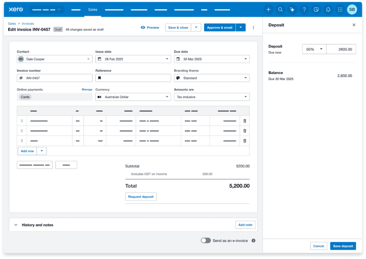This screenshot has width=366, height=259.
Task: Click the Save deposit button
Action: pos(343,246)
